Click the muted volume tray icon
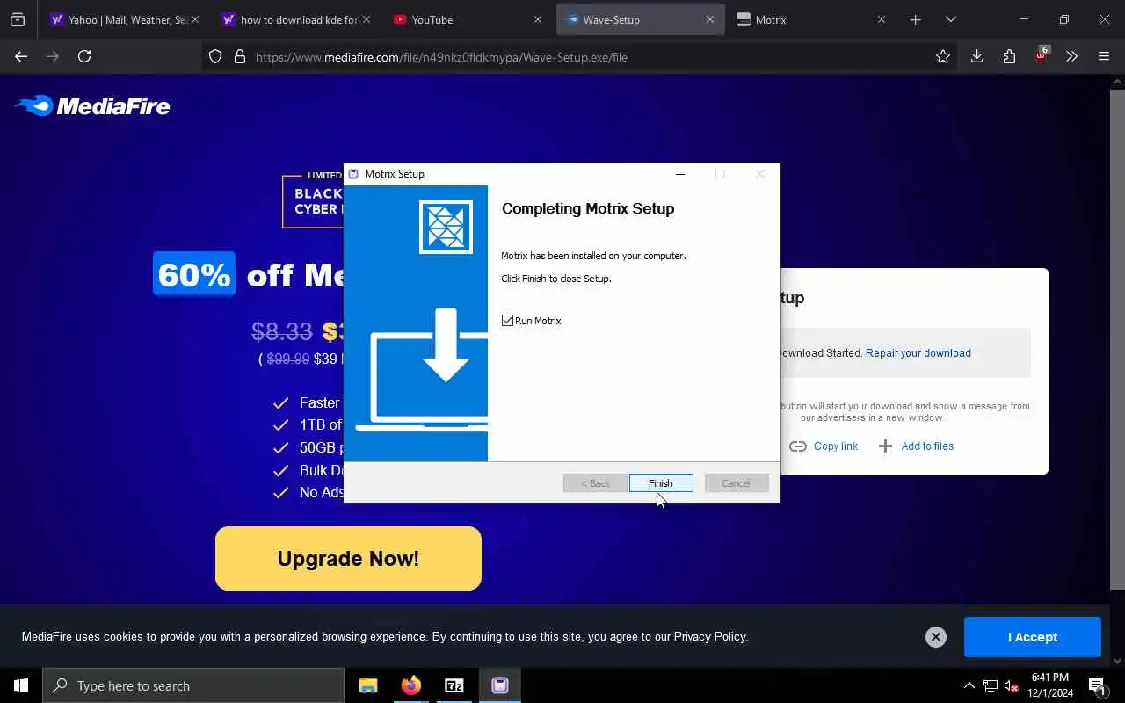The image size is (1125, 703). pyautogui.click(x=1011, y=685)
